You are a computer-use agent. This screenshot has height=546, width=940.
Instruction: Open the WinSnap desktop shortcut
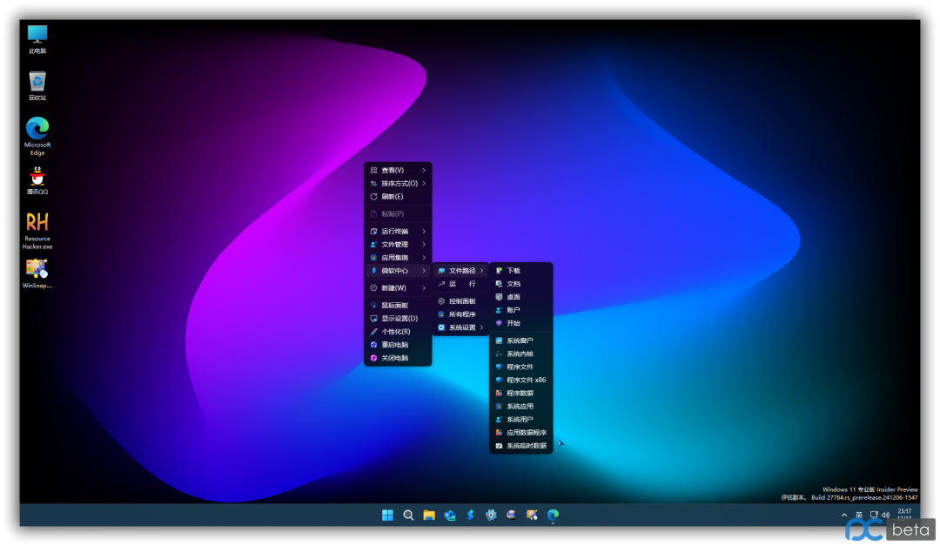(x=37, y=270)
